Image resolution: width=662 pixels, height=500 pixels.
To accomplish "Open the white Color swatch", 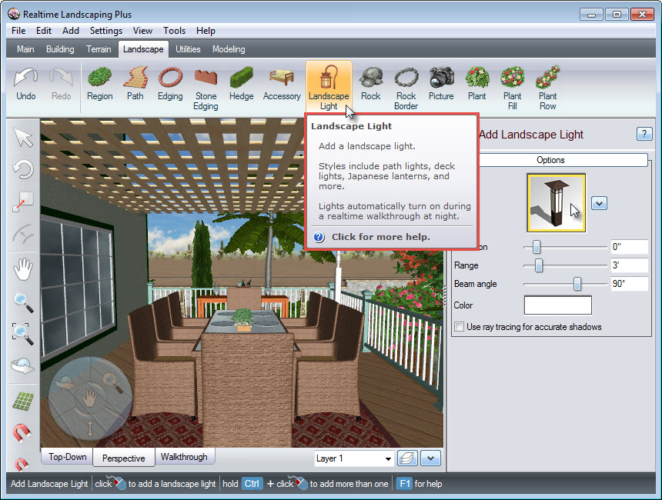I will tap(557, 305).
